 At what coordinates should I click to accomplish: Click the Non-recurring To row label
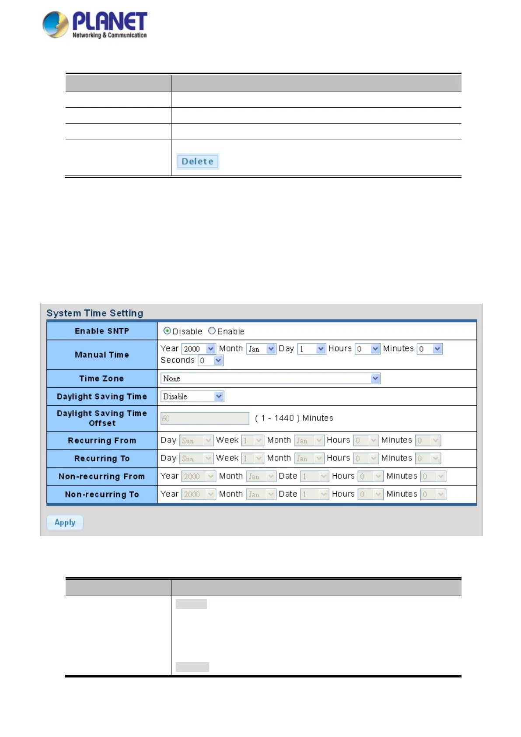coord(102,495)
